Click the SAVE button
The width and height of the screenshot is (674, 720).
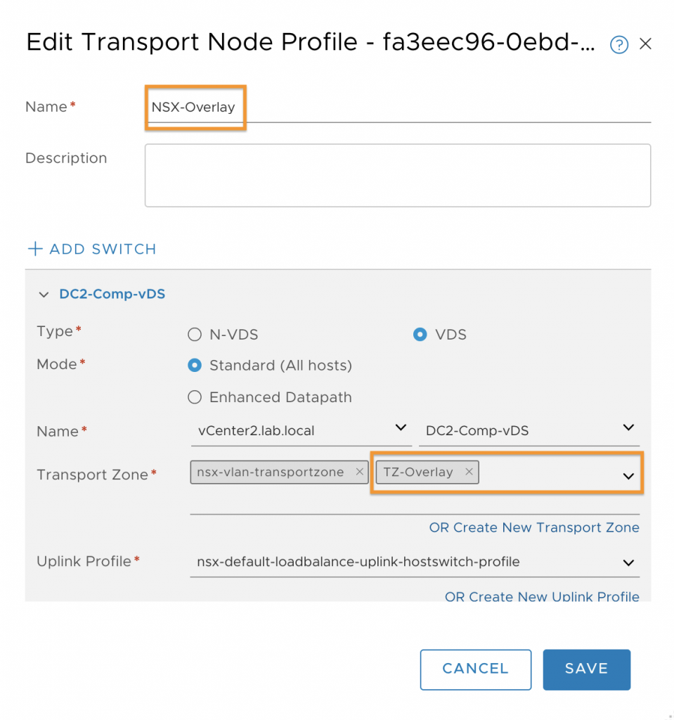586,669
